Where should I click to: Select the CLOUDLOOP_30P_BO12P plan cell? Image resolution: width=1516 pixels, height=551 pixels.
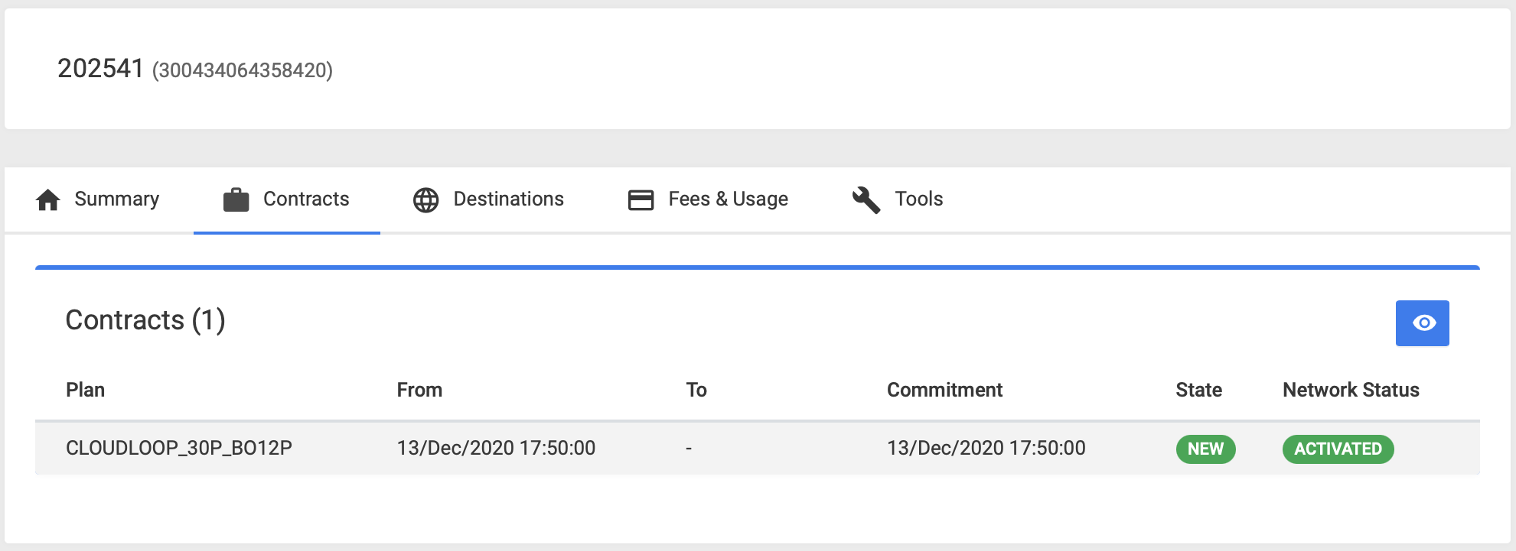pos(179,448)
